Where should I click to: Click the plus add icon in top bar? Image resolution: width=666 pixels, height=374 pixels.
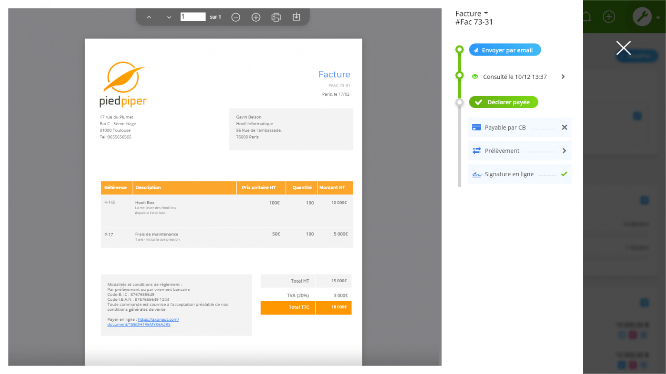pos(609,17)
